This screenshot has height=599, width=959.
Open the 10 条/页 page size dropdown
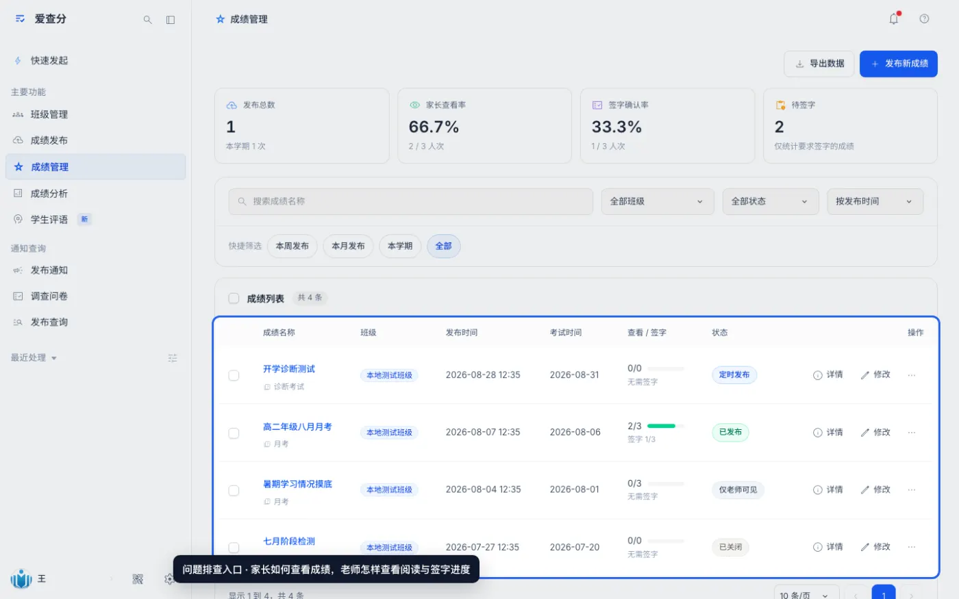pos(806,596)
